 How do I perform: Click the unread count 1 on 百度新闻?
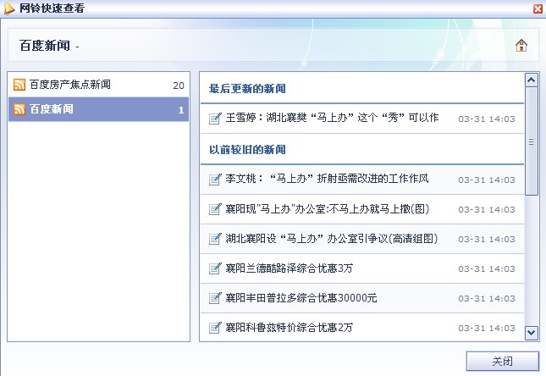click(x=181, y=110)
